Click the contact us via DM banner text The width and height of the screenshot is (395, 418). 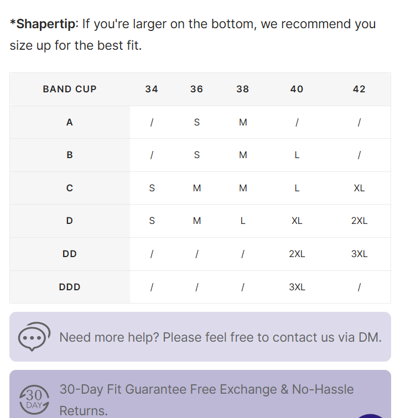click(x=220, y=337)
